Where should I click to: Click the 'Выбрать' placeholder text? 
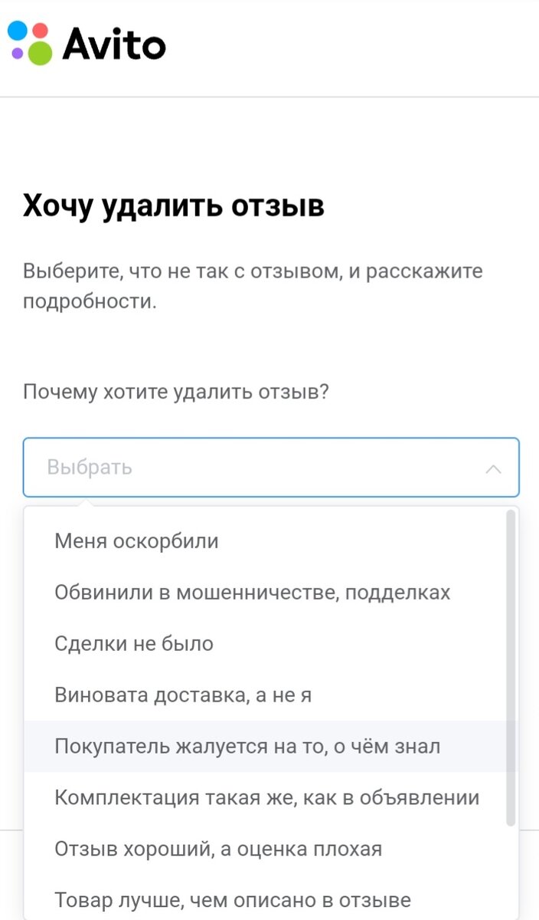(x=90, y=468)
